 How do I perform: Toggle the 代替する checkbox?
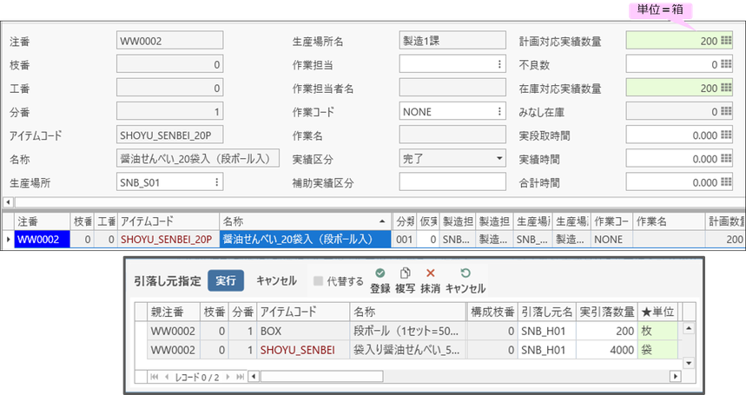click(x=318, y=281)
